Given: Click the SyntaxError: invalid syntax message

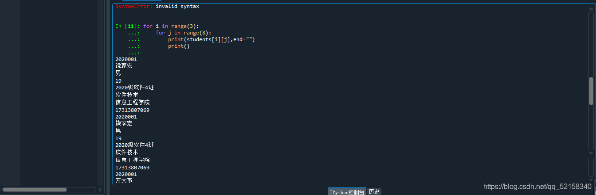Looking at the screenshot, I should [157, 7].
